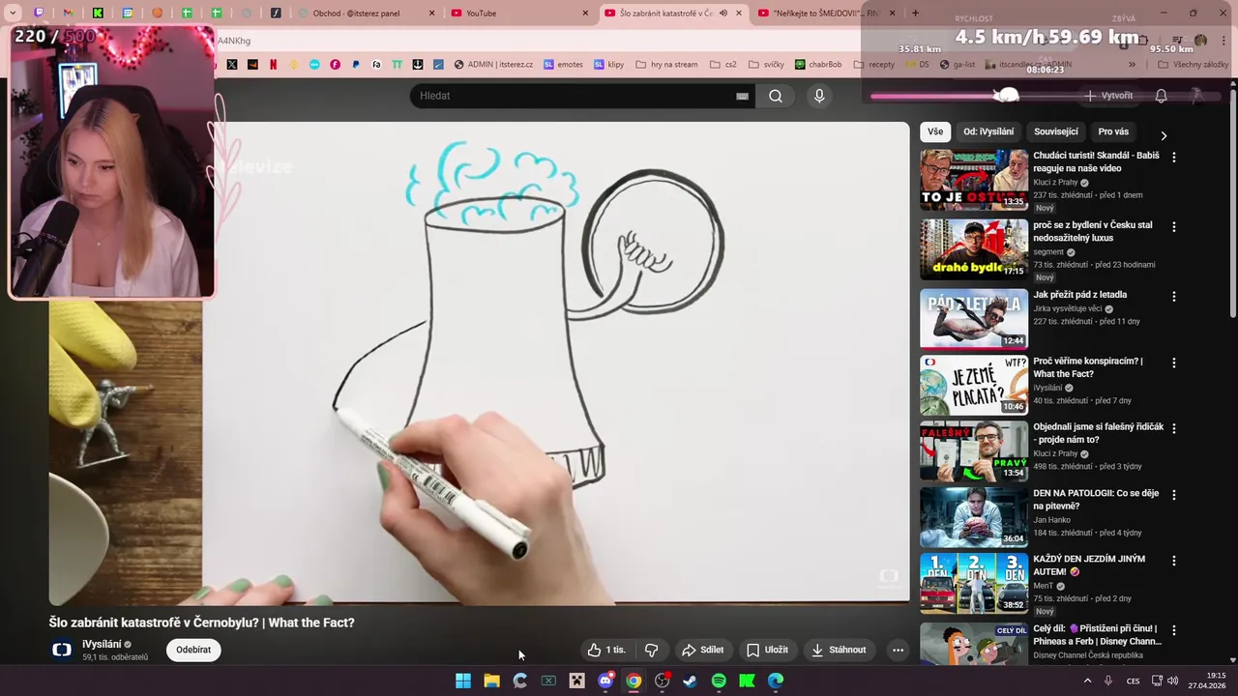Viewport: 1238px width, 696px height.
Task: Like the video with thumbs-up
Action: point(606,650)
